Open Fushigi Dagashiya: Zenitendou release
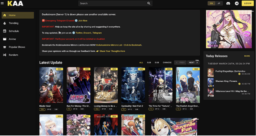 230,71
